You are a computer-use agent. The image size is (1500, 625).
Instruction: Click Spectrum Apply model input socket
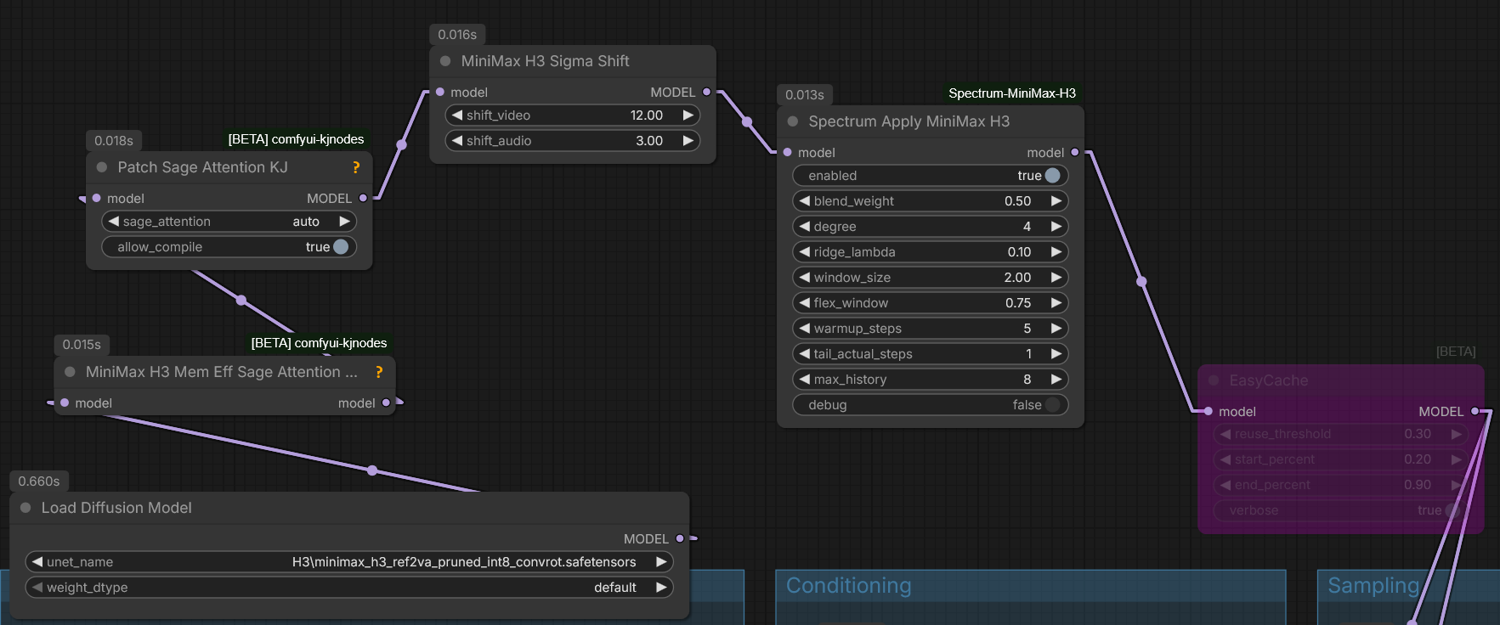click(787, 152)
